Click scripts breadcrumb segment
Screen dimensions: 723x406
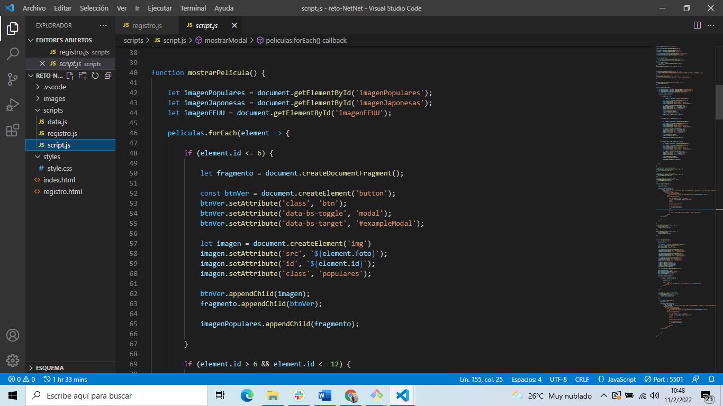coord(133,40)
